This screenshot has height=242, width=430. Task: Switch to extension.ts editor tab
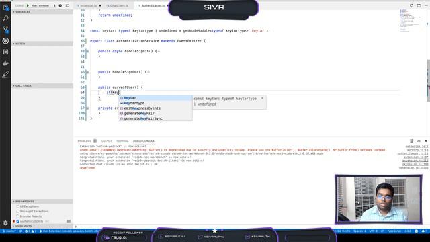88,5
